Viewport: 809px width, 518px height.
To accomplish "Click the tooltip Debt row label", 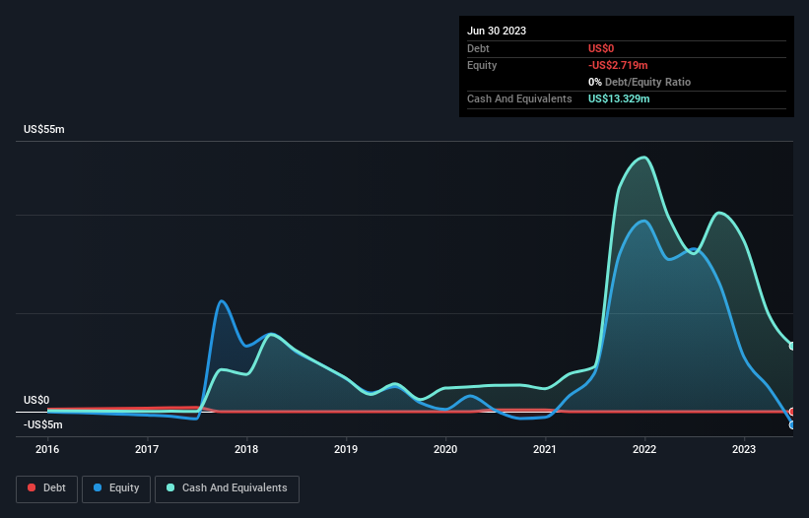I will point(478,48).
